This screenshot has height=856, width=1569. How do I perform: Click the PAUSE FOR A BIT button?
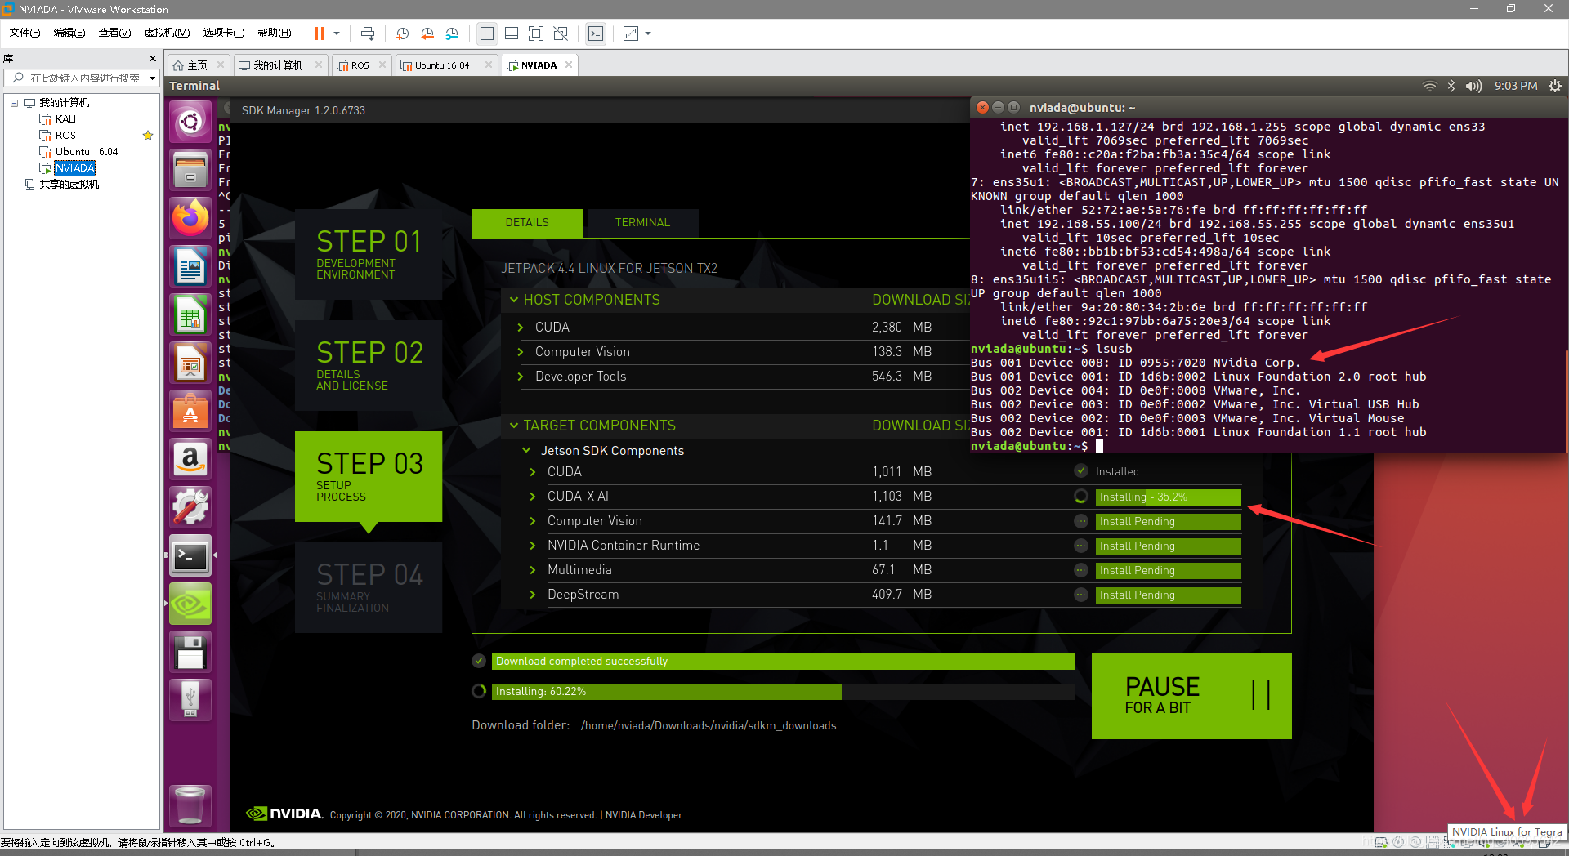(1191, 696)
